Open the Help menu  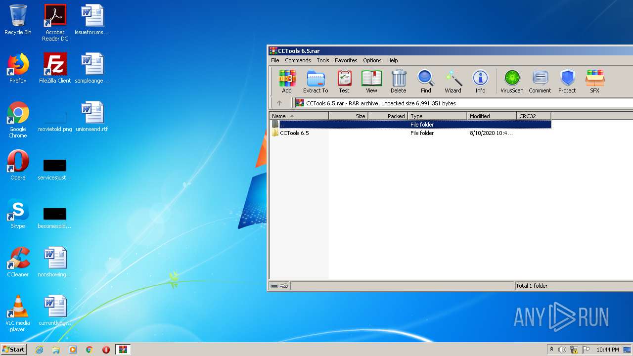(x=392, y=60)
